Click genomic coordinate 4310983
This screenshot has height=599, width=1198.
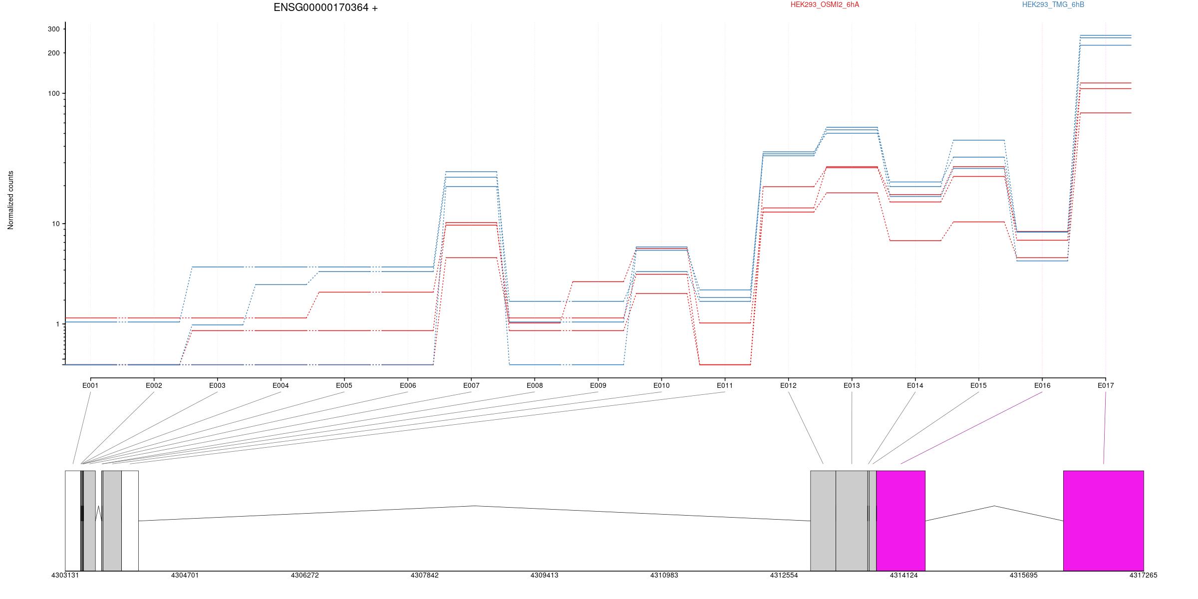(x=664, y=575)
